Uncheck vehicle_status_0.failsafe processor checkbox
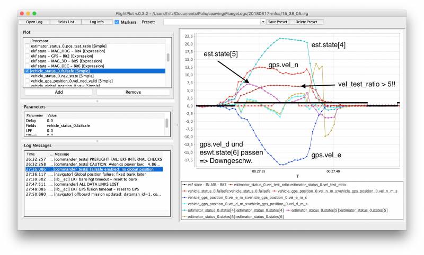424x255 pixels. [x=28, y=71]
